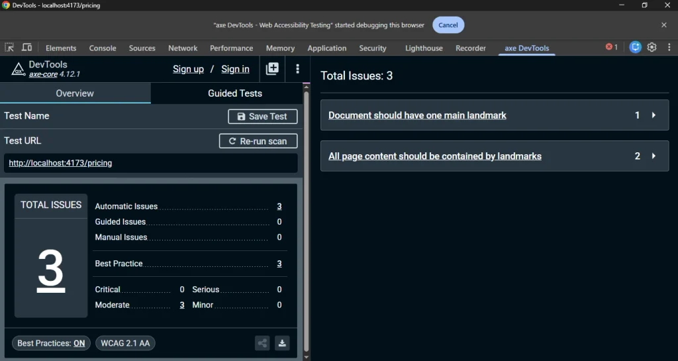Click the Serious severity label
The height and width of the screenshot is (361, 678).
tap(206, 289)
